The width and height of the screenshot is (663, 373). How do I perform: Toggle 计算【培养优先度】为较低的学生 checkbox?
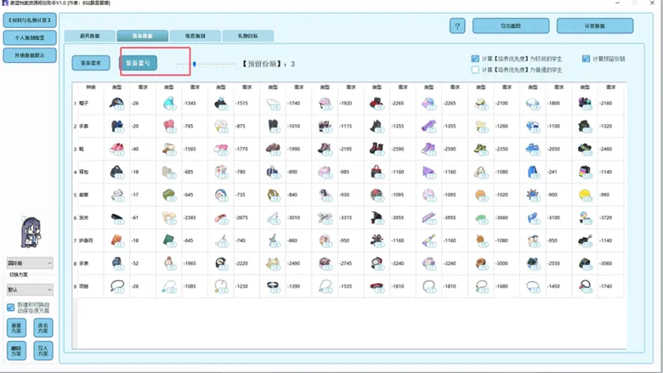tap(475, 59)
